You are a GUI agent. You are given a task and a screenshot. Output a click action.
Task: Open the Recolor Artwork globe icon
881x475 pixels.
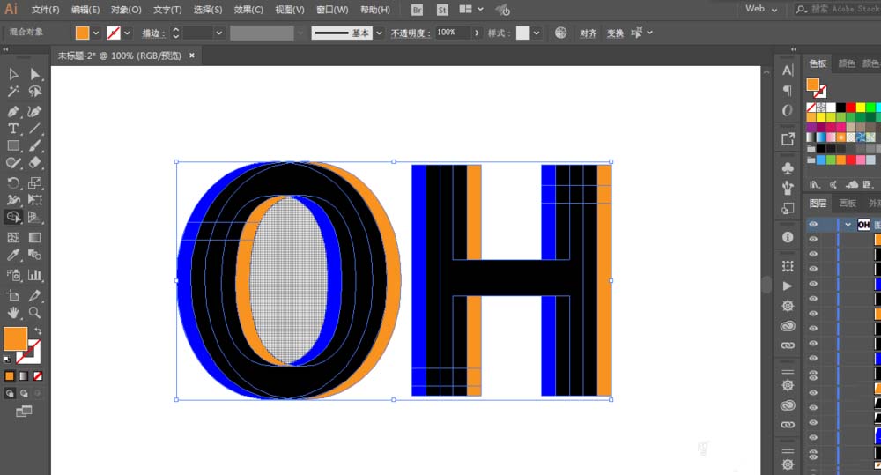tap(560, 33)
